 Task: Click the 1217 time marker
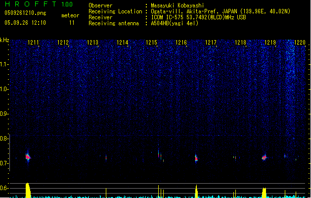(211, 43)
